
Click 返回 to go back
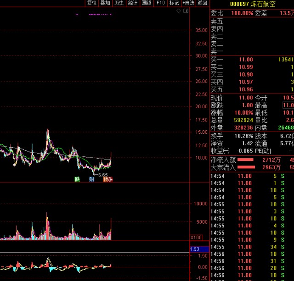[203, 3]
